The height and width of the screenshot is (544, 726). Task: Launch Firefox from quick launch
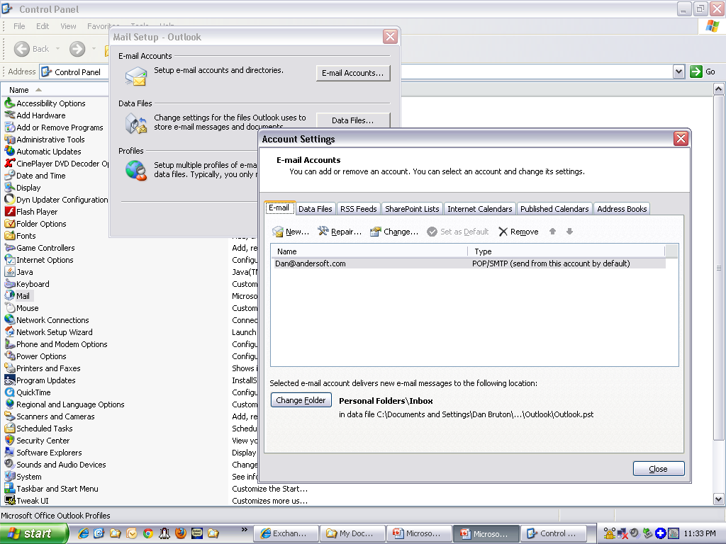click(x=181, y=533)
